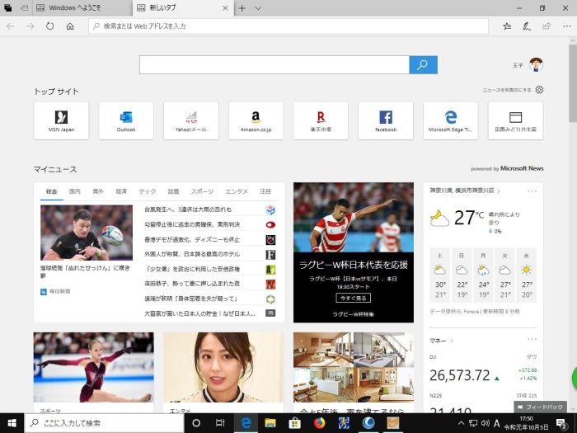Viewport: 577px width, 433px height.
Task: Select the 経済 news category tab
Action: [121, 191]
